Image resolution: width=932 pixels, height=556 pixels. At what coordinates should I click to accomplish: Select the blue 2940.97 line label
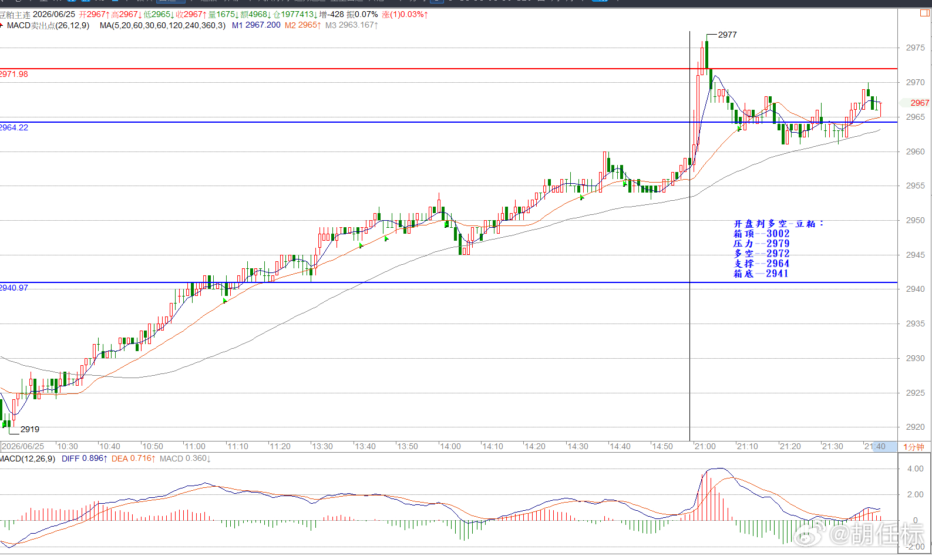click(x=14, y=288)
